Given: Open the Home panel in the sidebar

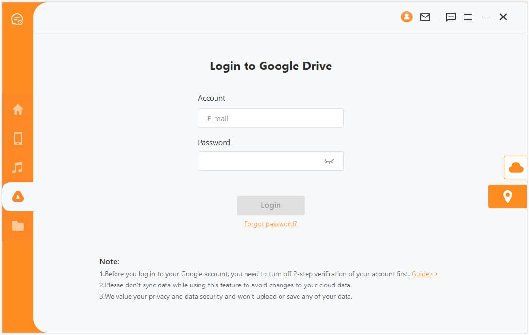Looking at the screenshot, I should tap(18, 110).
